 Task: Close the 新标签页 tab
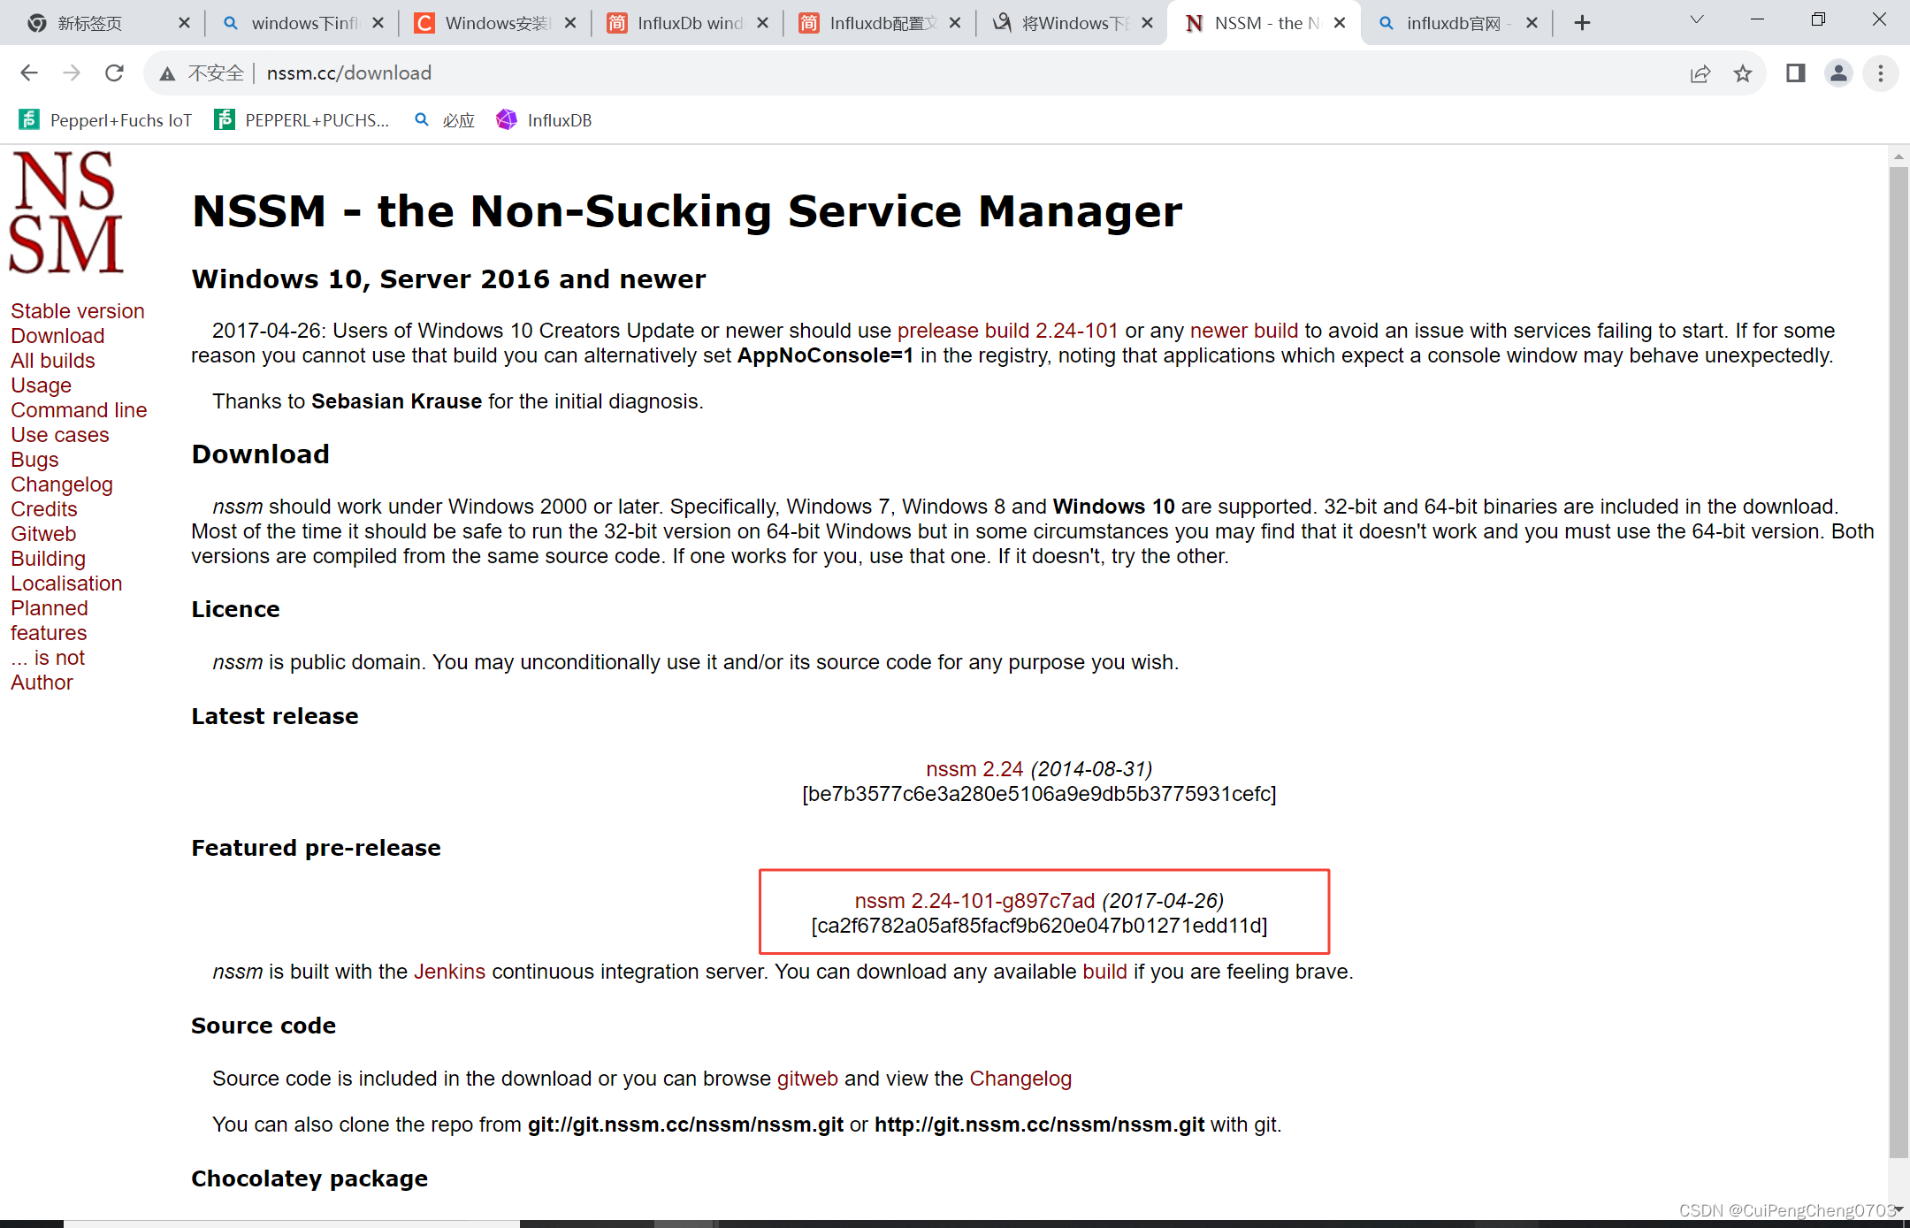point(184,23)
